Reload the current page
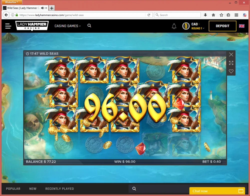This screenshot has height=196, width=250. [149, 15]
